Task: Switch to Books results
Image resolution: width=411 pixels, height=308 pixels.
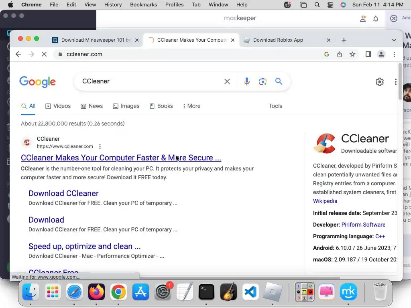Action: tap(161, 106)
